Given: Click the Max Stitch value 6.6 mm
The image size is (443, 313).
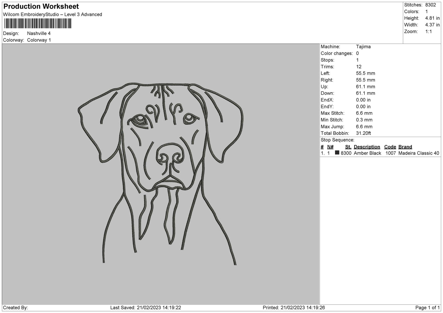Looking at the screenshot, I should click(364, 113).
